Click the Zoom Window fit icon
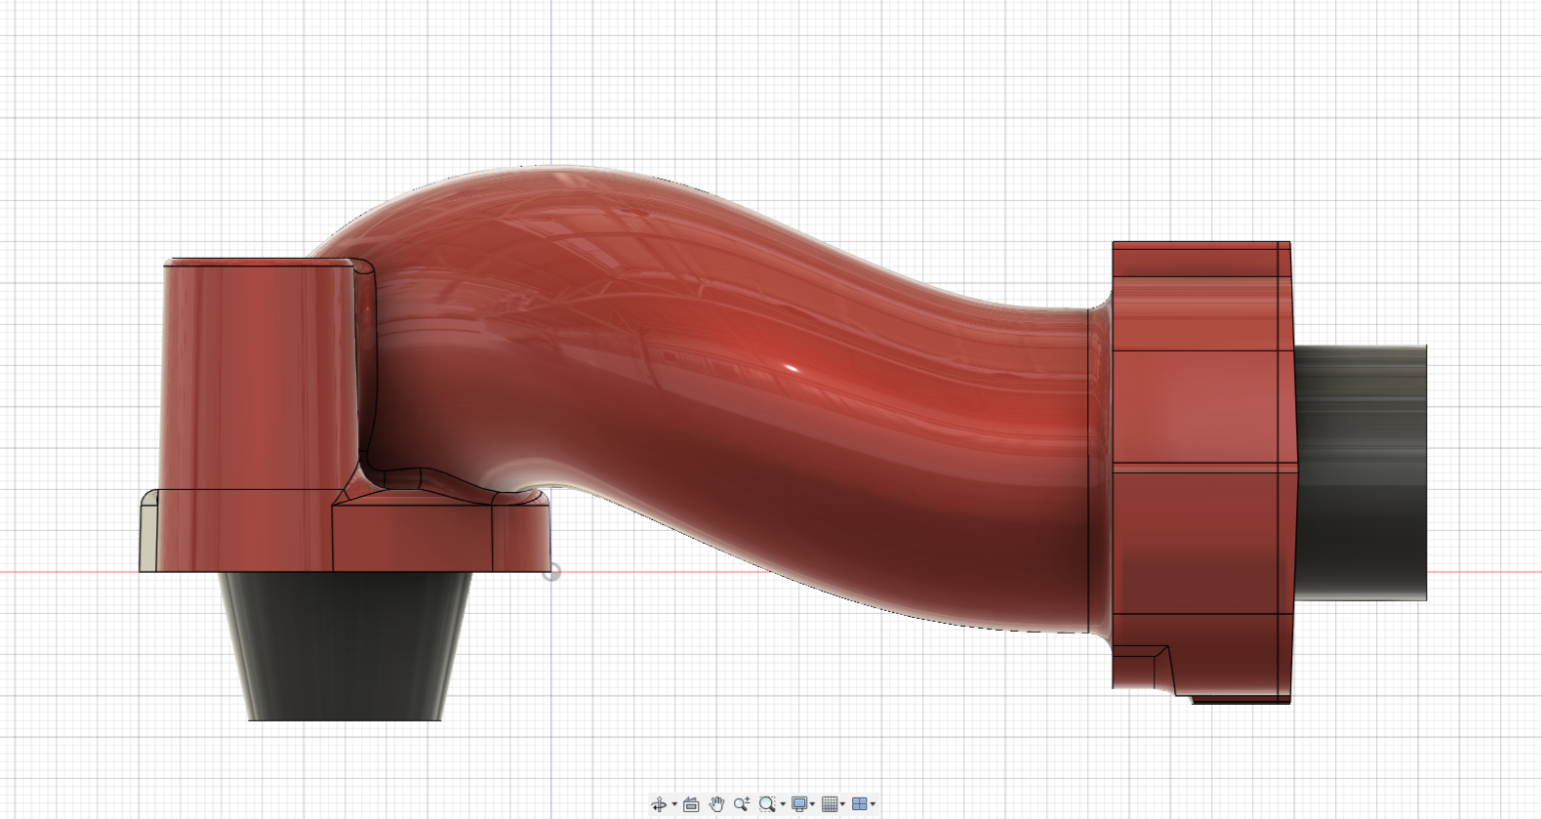Viewport: 1542px width, 819px height. pos(767,804)
